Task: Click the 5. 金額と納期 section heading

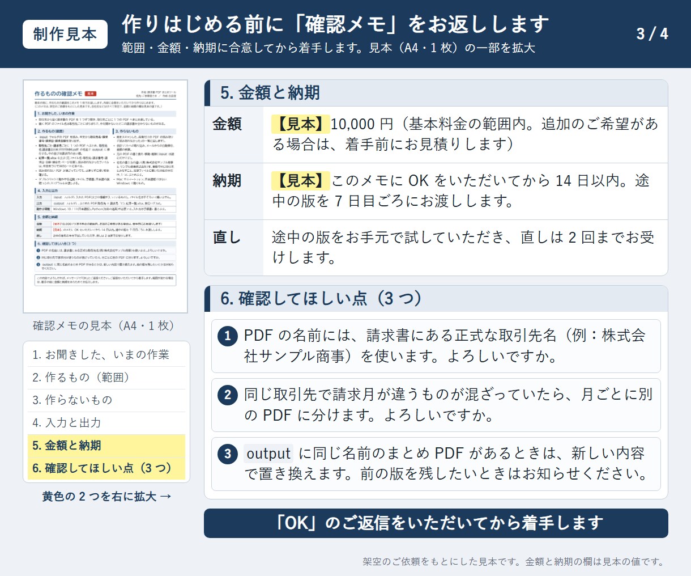Action: [436, 93]
